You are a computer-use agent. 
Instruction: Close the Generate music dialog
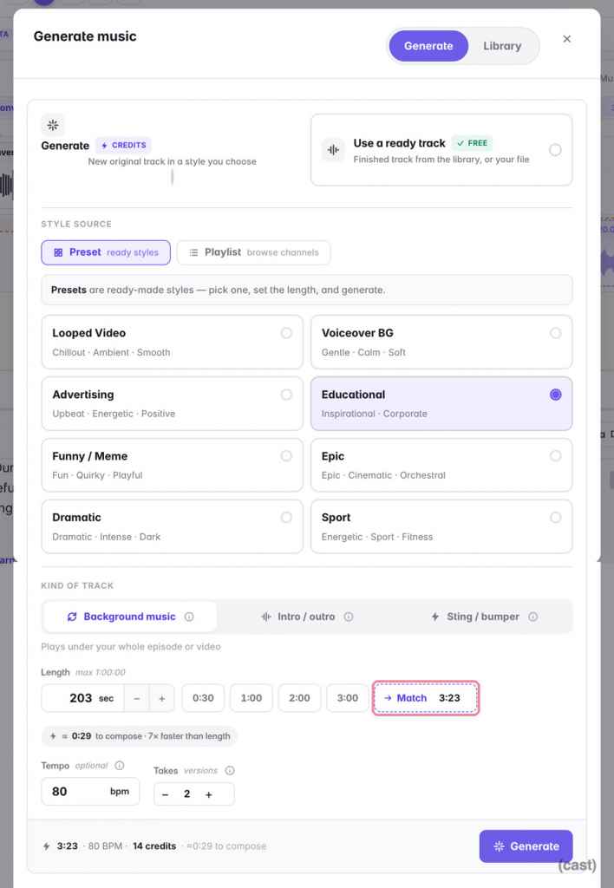point(566,39)
